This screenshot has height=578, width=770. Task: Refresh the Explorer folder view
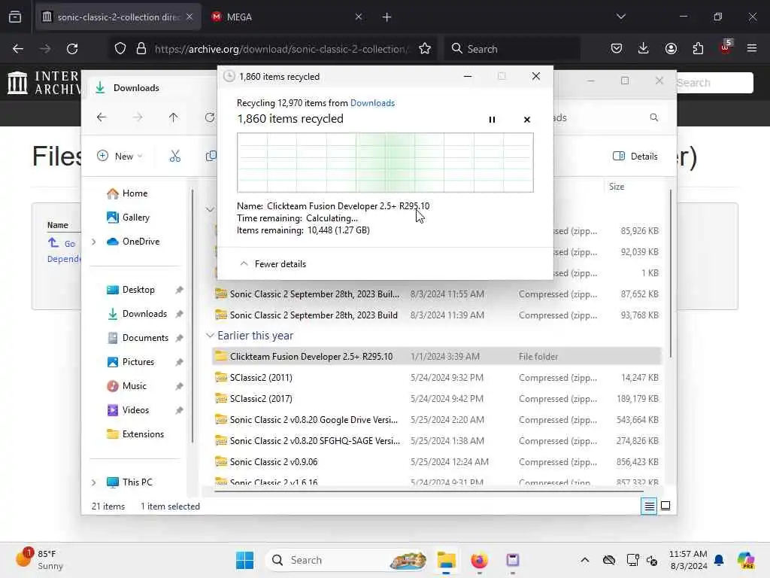(210, 117)
